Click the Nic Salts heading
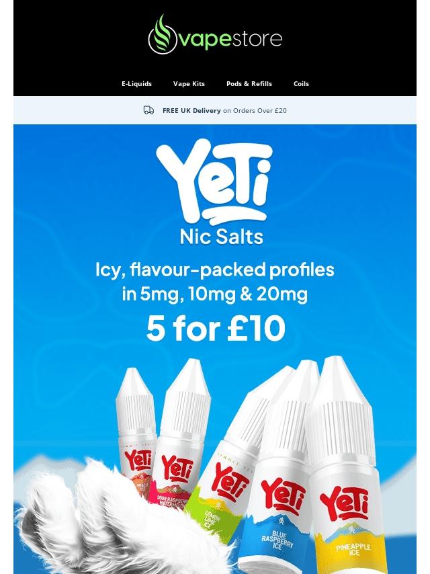The image size is (430, 574). coord(222,237)
